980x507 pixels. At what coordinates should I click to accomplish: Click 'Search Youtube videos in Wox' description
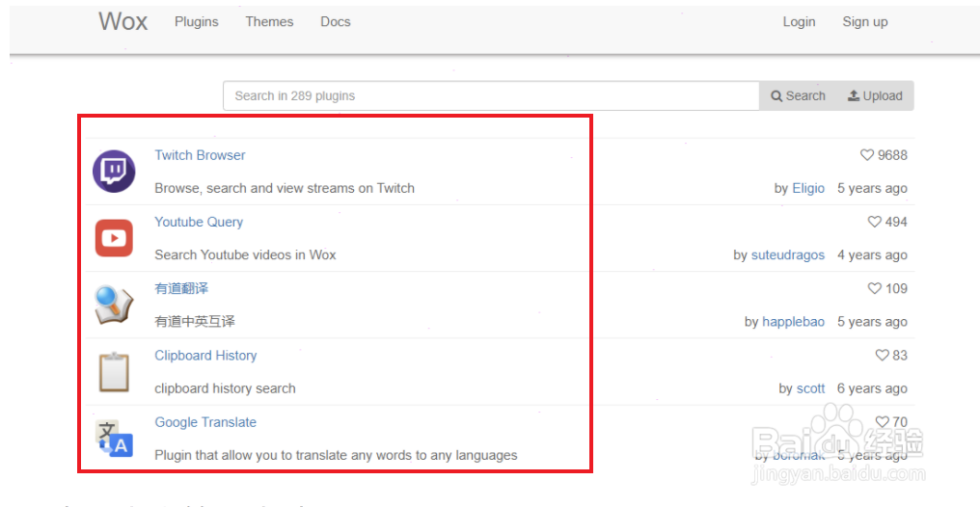click(x=245, y=254)
